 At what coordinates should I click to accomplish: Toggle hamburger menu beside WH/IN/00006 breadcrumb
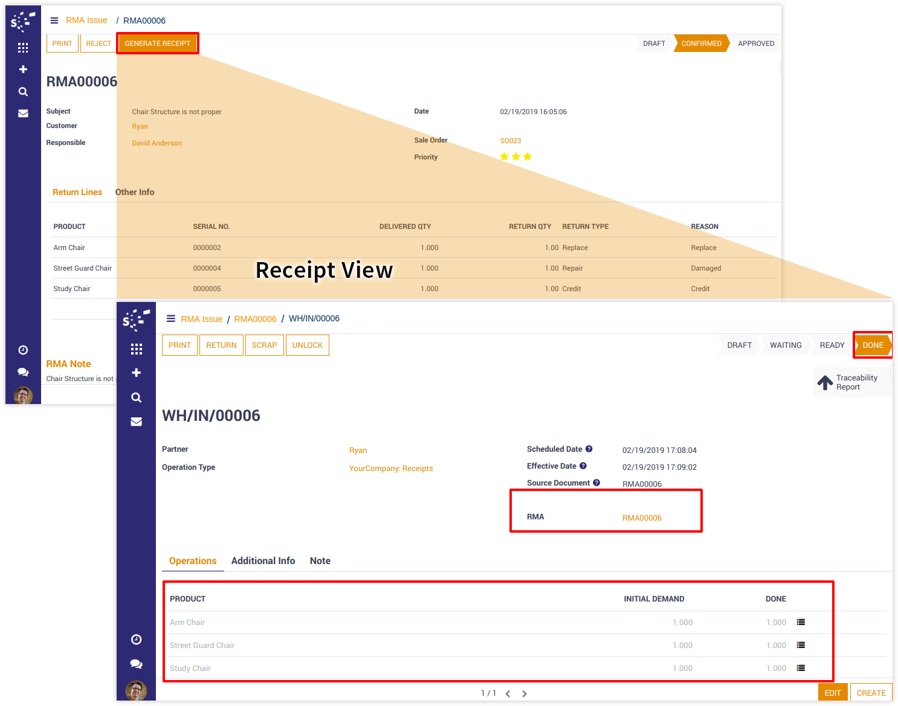(x=171, y=319)
